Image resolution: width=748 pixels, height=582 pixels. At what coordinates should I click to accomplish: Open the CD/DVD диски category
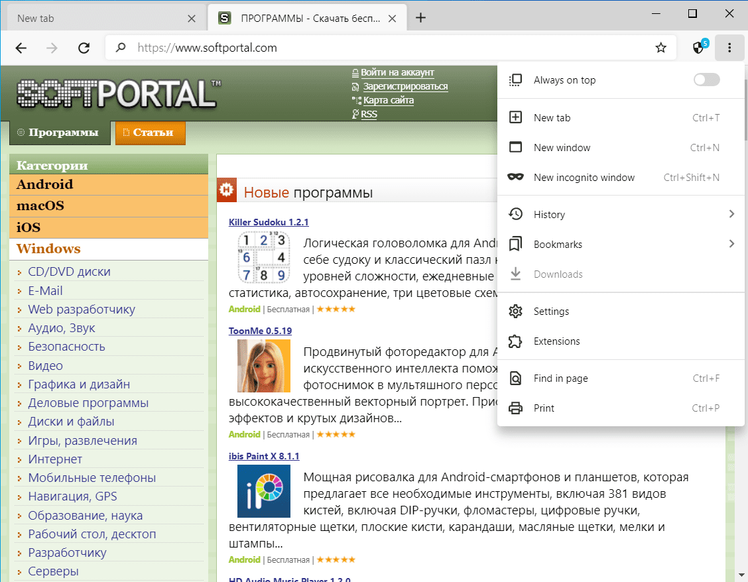click(69, 271)
